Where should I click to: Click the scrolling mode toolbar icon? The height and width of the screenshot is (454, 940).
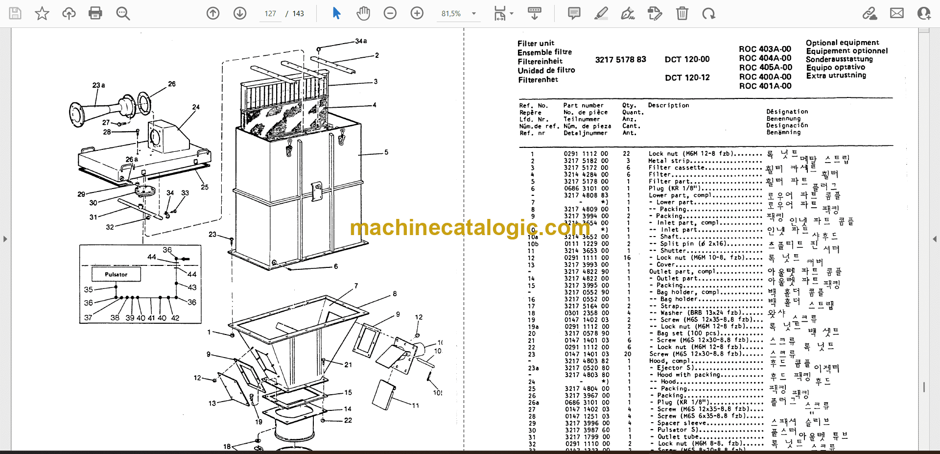[535, 13]
